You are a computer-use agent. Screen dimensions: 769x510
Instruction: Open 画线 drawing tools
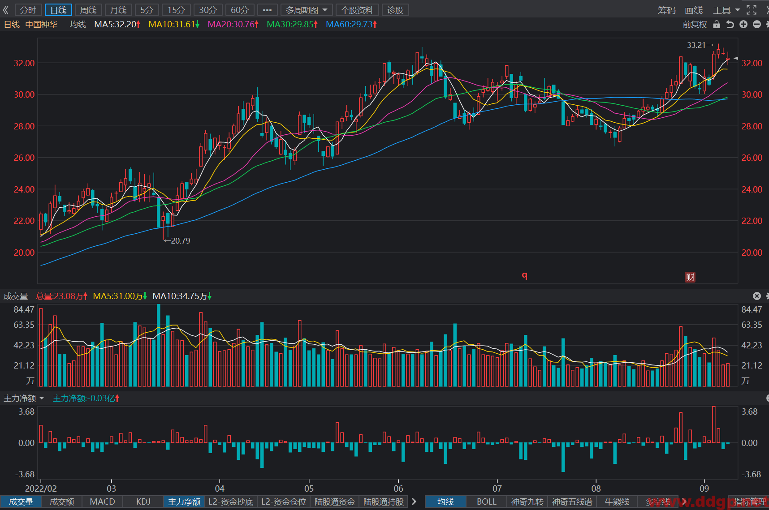coord(694,10)
